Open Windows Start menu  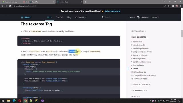pyautogui.click(x=3, y=101)
